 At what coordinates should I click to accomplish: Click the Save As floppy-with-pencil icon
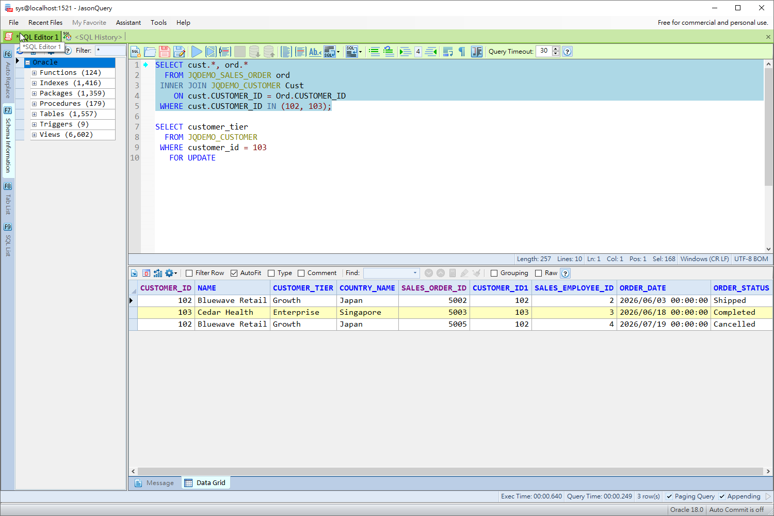pyautogui.click(x=179, y=52)
